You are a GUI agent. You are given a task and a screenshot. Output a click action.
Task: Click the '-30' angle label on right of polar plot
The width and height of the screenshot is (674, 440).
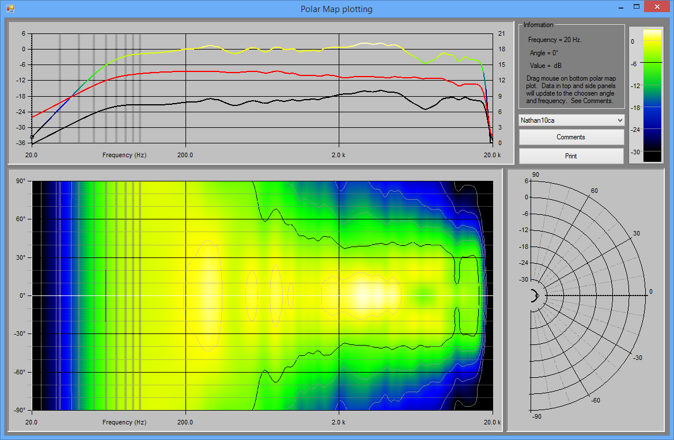click(638, 358)
